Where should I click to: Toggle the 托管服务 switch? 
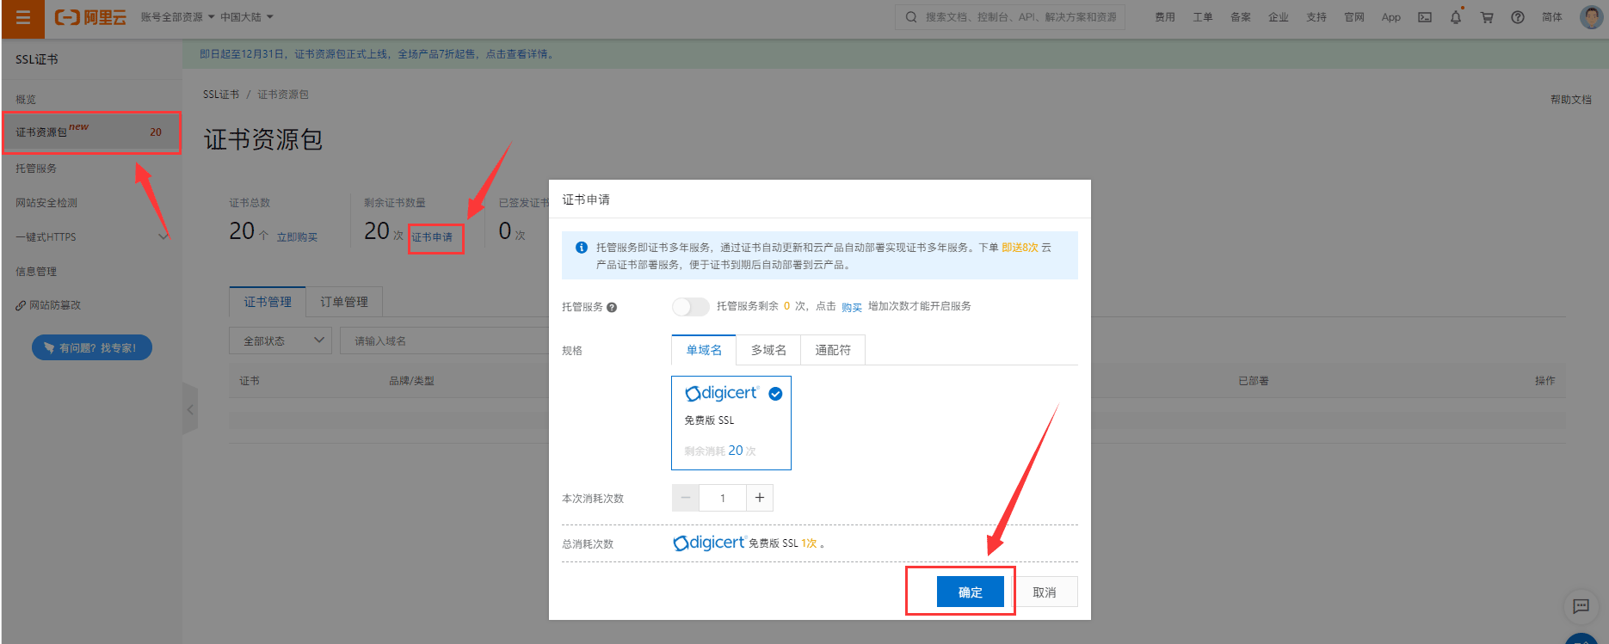coord(690,307)
